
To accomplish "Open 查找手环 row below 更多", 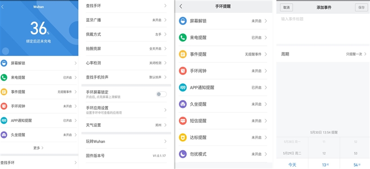I will pos(39,163).
